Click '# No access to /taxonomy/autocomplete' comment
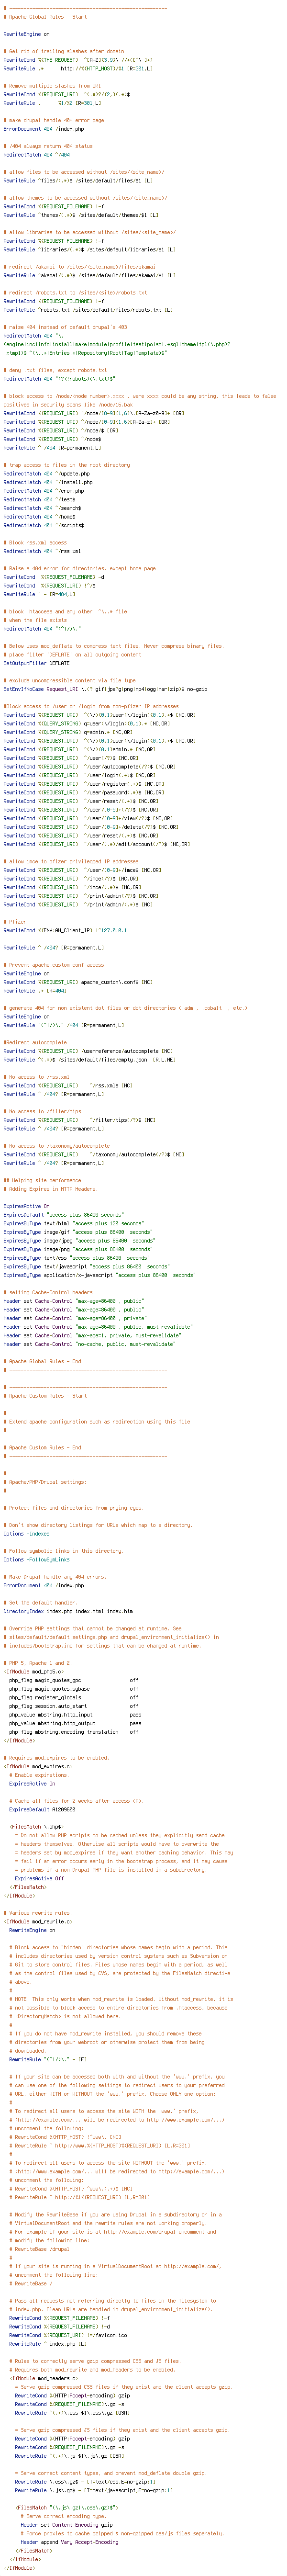 [x=58, y=1145]
